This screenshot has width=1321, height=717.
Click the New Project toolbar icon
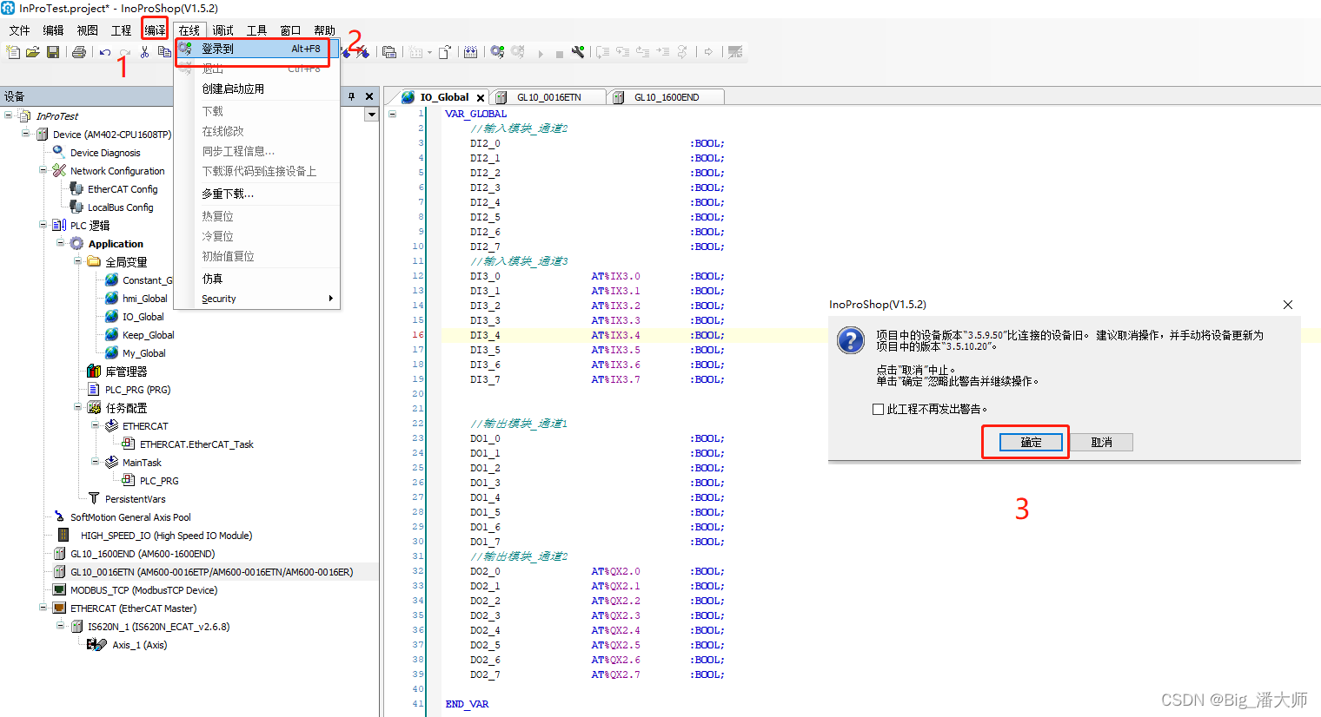coord(13,52)
